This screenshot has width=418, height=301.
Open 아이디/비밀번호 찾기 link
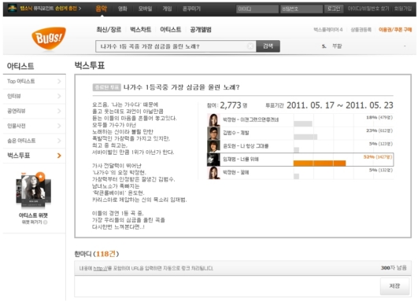click(x=368, y=9)
